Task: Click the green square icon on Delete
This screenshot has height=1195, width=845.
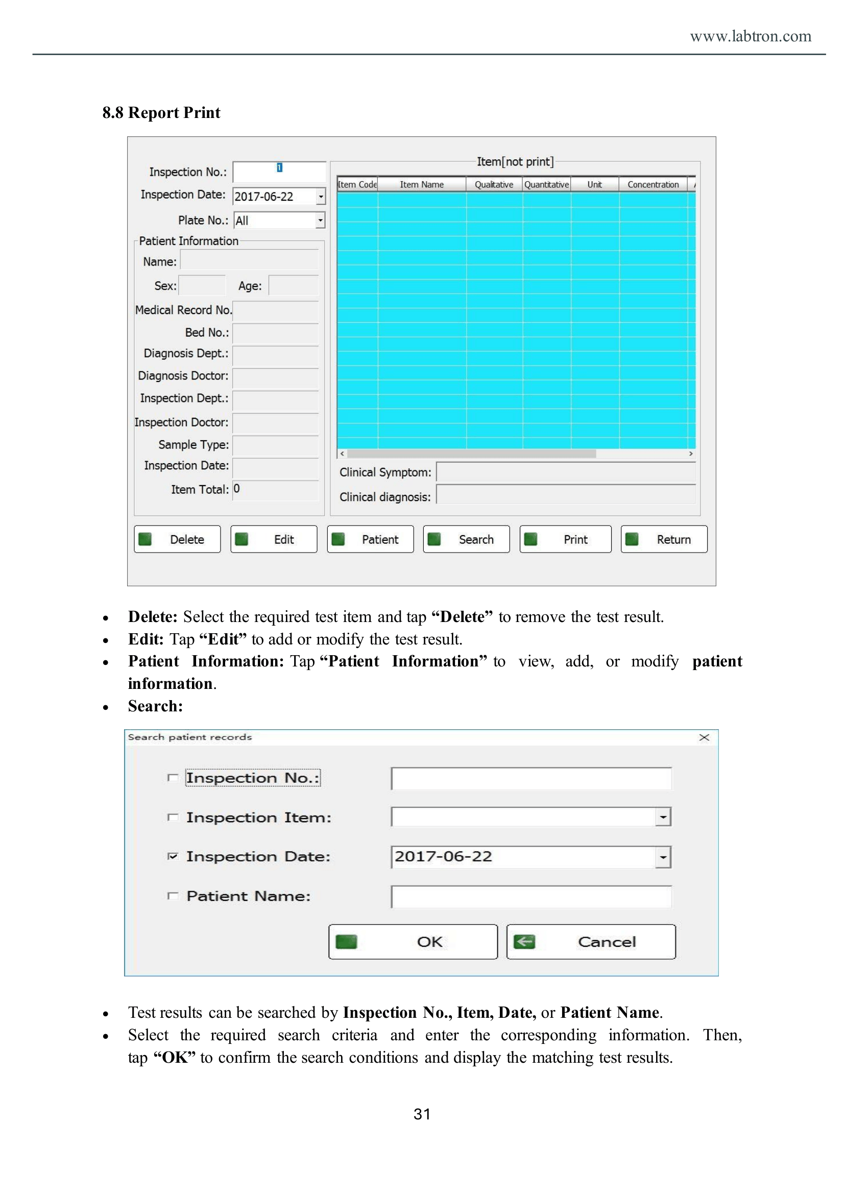Action: (145, 539)
